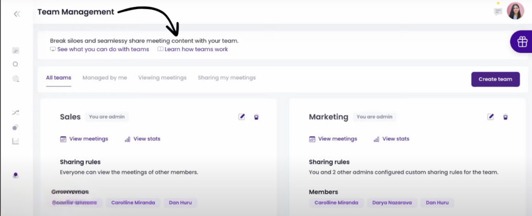Image resolution: width=532 pixels, height=216 pixels.
Task: Open the user profile avatar
Action: click(515, 11)
